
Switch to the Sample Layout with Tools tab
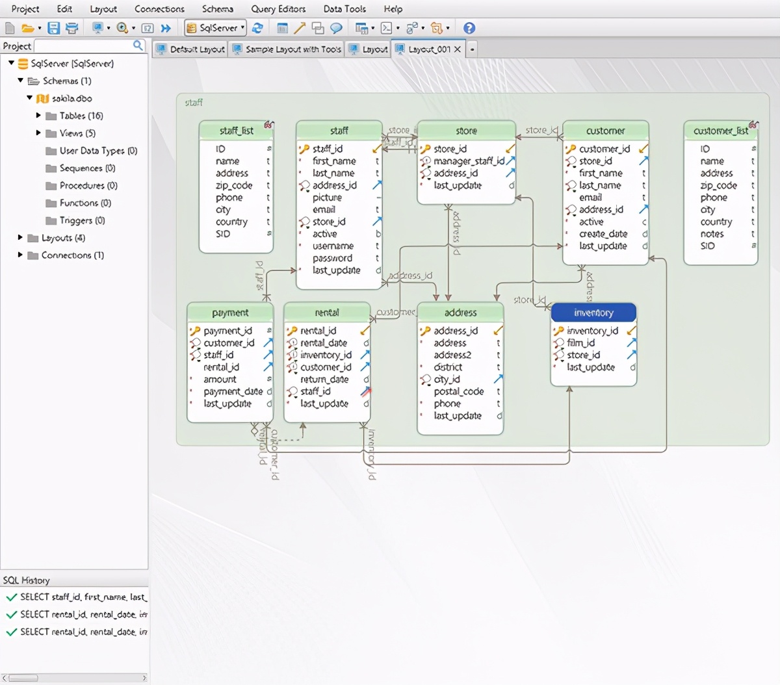287,49
